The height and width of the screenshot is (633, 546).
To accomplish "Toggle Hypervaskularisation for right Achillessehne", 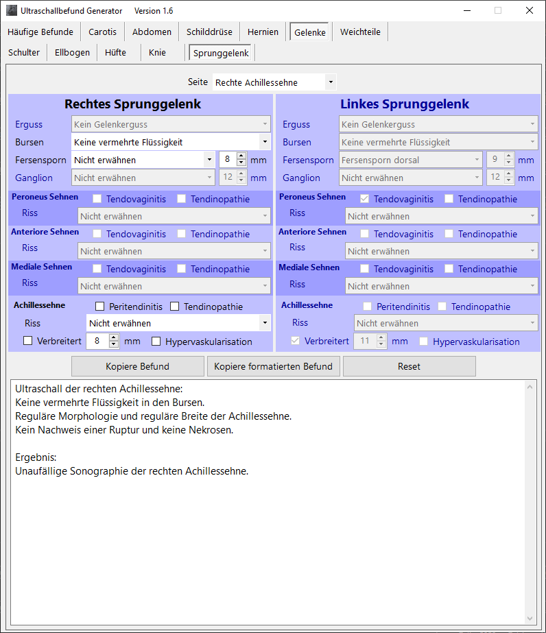I will tap(156, 342).
